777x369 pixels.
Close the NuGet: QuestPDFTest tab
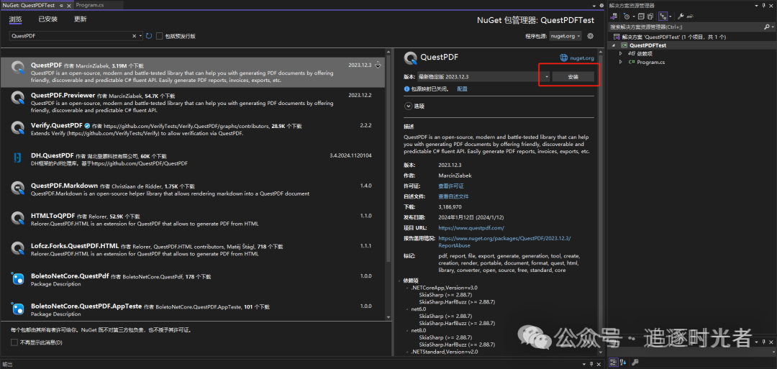68,5
